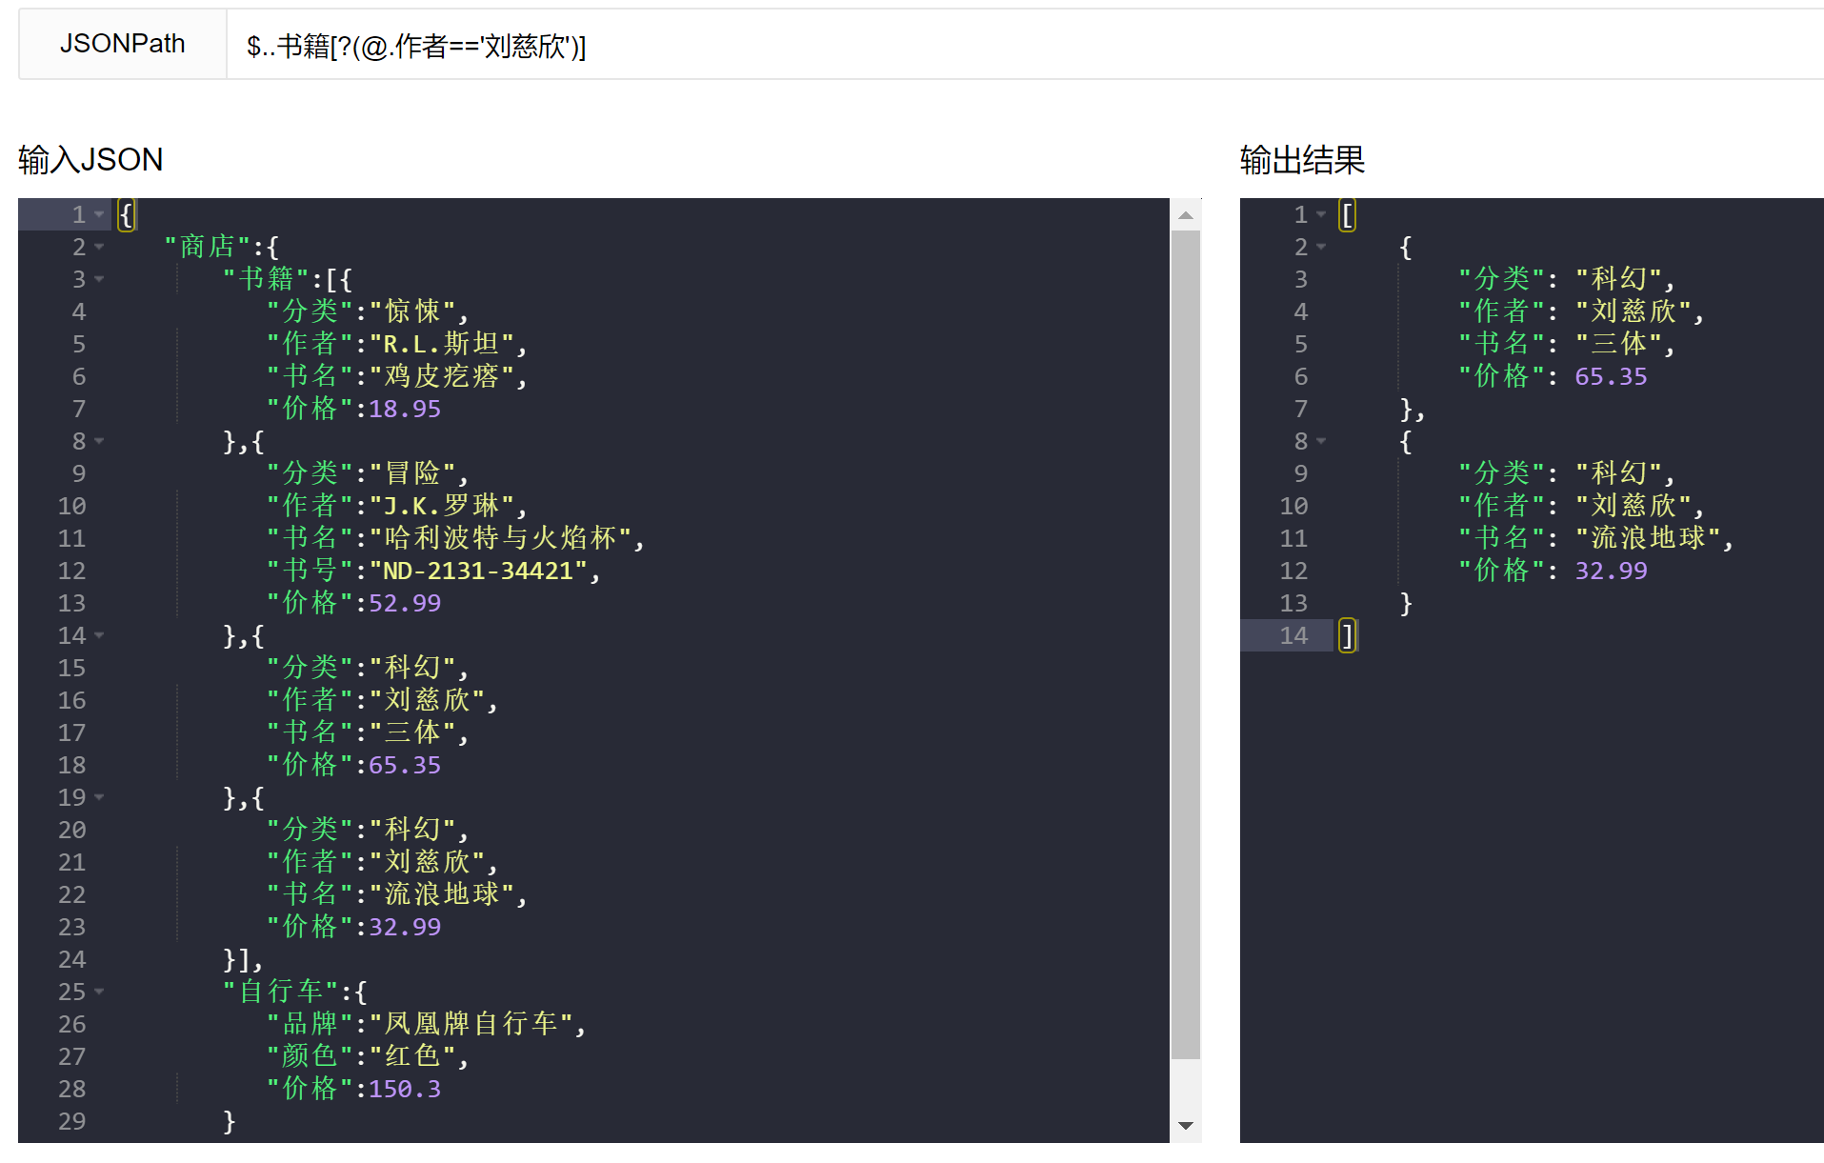
Task: Click the "书籍" key in input JSON
Action: (266, 280)
